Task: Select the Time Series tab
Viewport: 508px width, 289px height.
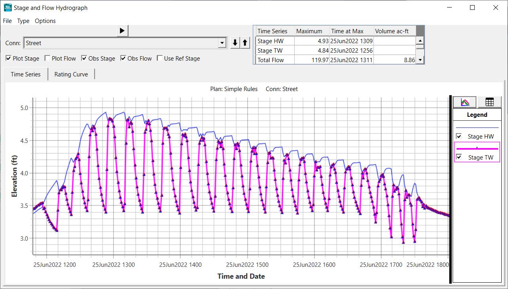Action: click(x=26, y=74)
